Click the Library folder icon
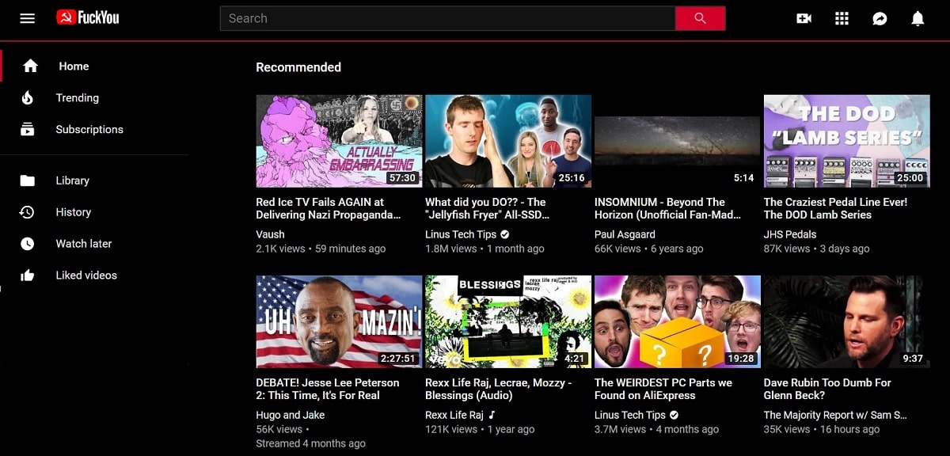 (x=28, y=180)
